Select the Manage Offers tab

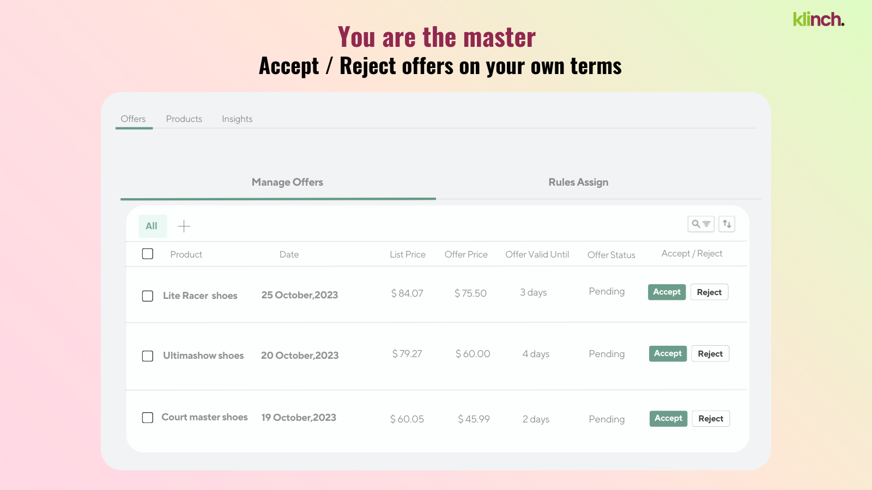(287, 182)
